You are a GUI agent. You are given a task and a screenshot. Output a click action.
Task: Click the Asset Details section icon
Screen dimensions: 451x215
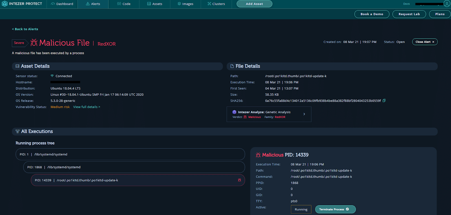(17, 66)
